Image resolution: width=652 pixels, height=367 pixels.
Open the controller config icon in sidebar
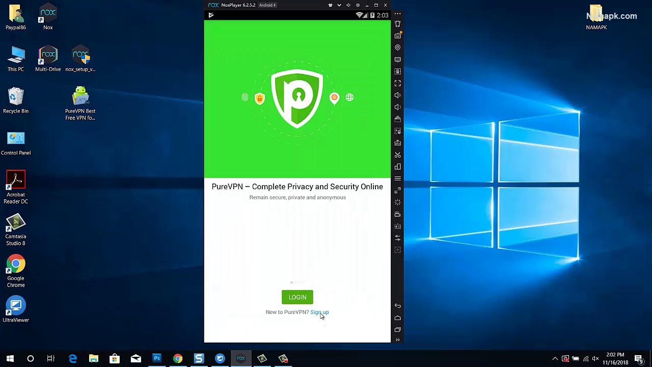pos(398,226)
